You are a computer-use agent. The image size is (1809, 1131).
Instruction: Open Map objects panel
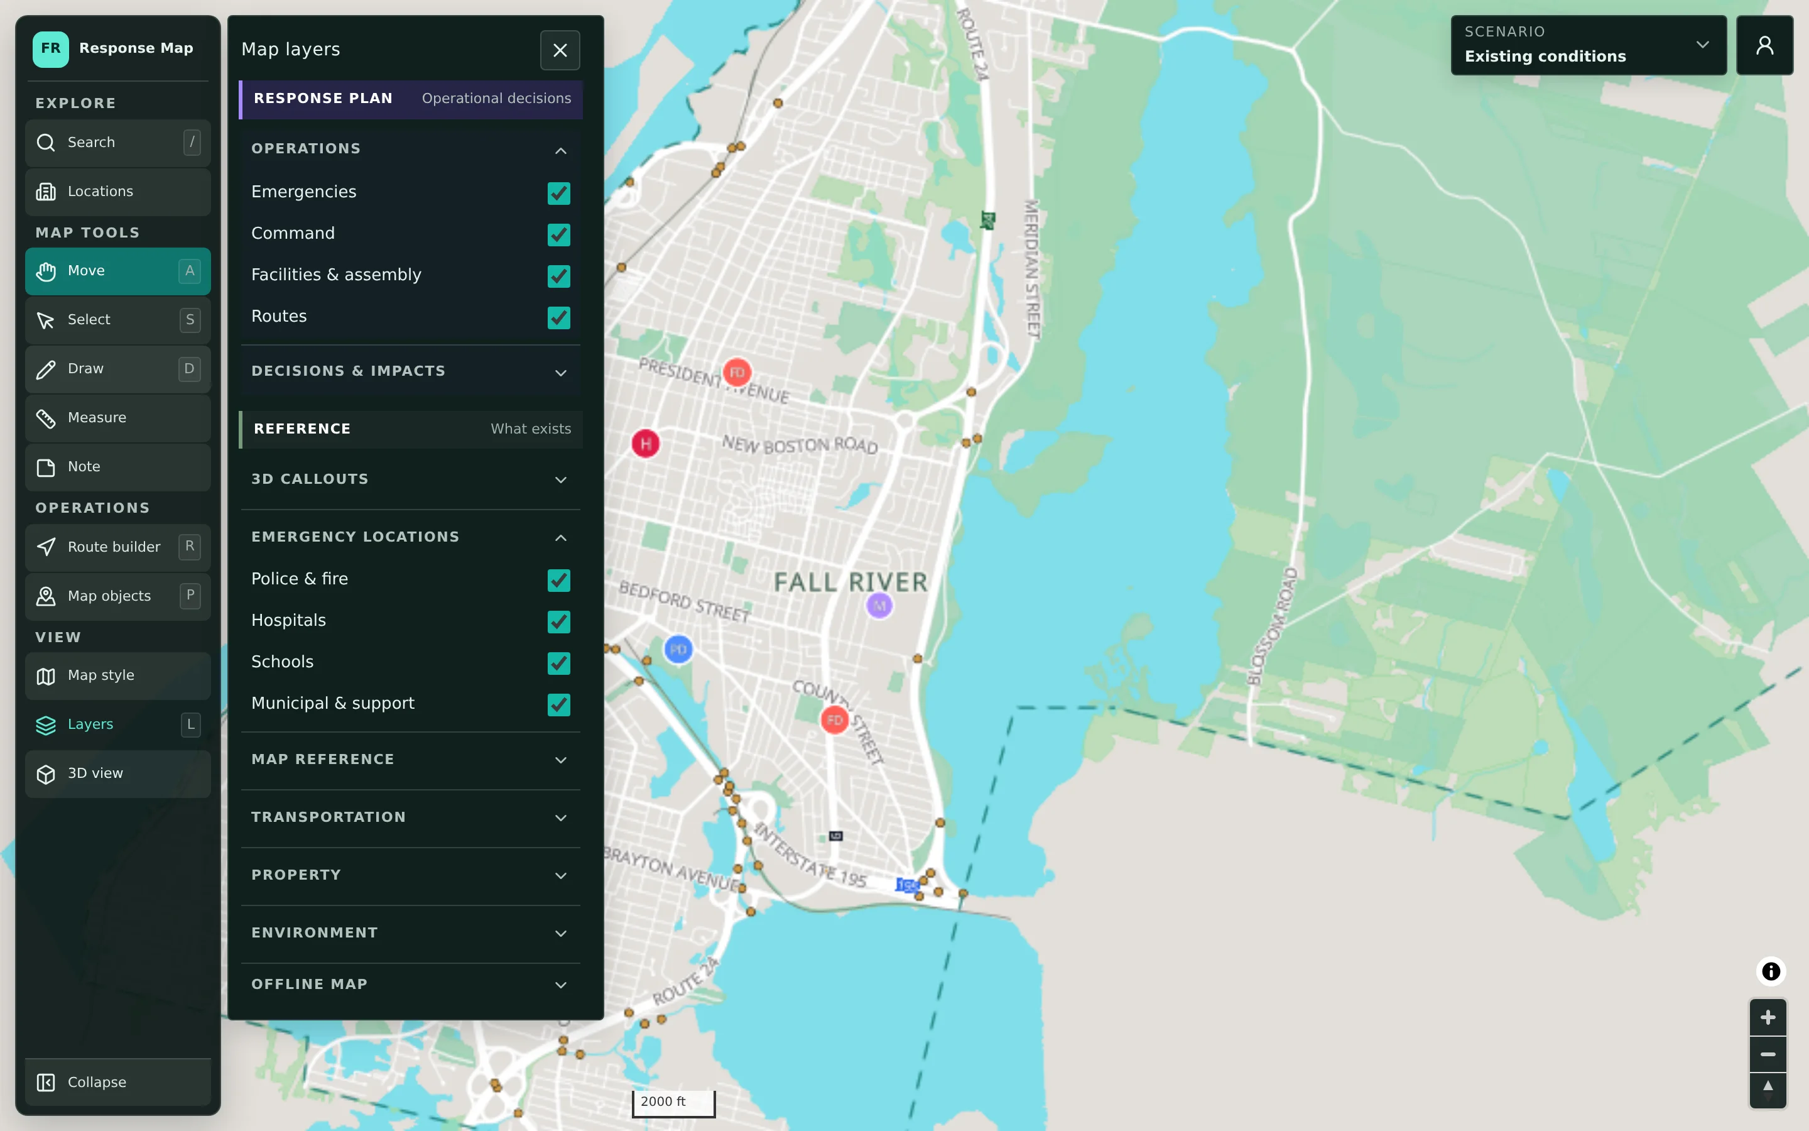pyautogui.click(x=118, y=596)
